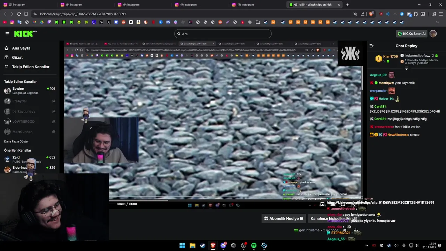Open the browser extensions puzzle icon

[x=416, y=14]
